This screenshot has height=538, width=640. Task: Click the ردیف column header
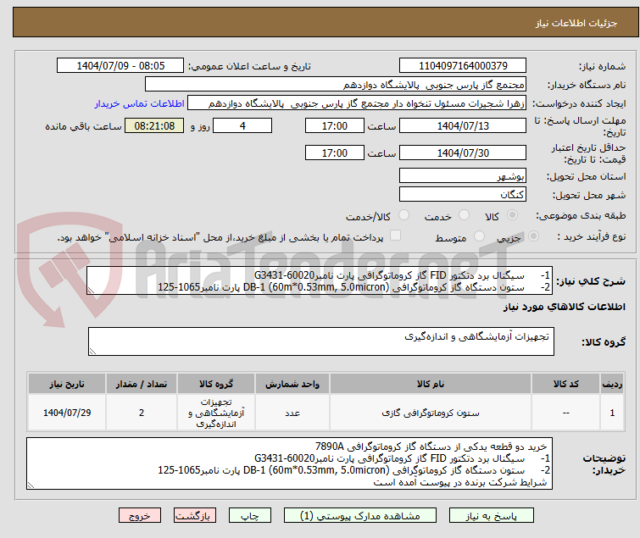[x=612, y=384]
